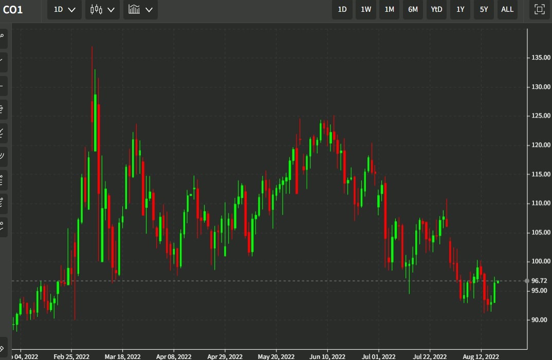Viewport: 552px width, 360px height.
Task: Click the Aug 12, 2022 date label
Action: coord(481,356)
